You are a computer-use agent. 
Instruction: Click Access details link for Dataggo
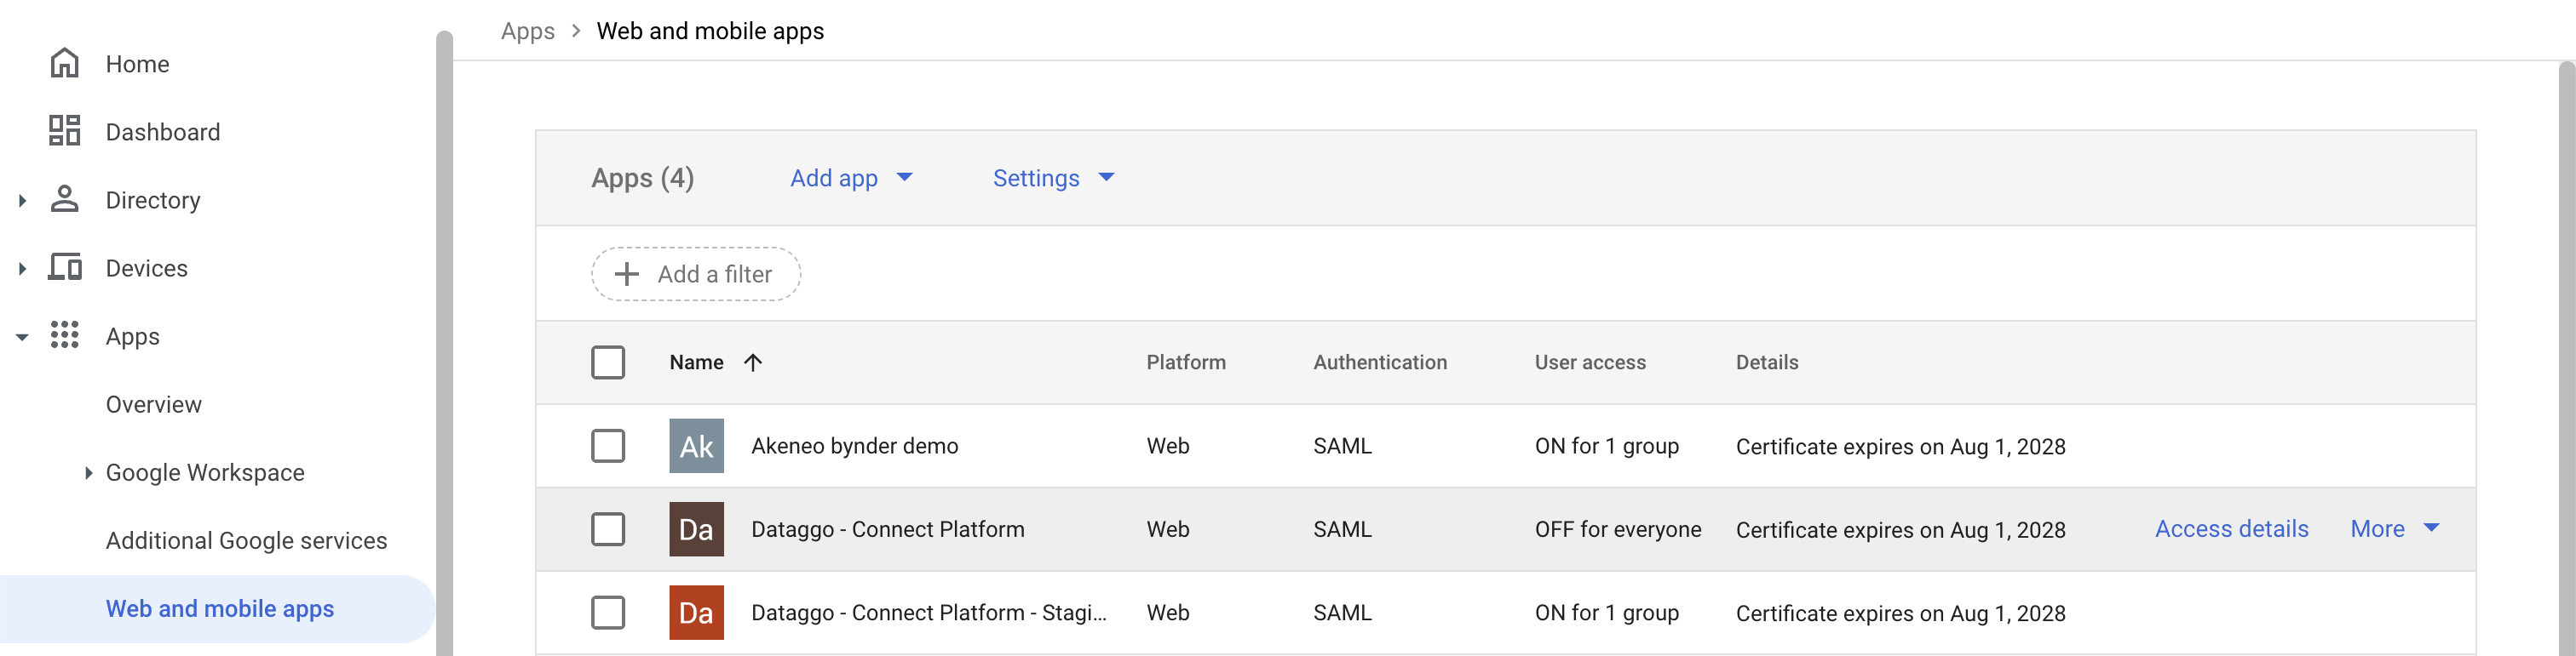pos(2231,529)
